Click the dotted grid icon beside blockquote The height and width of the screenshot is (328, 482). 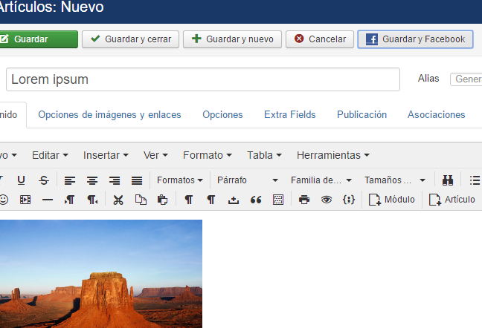point(278,200)
